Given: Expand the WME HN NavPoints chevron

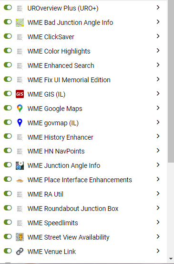Looking at the screenshot, I should (158, 150).
